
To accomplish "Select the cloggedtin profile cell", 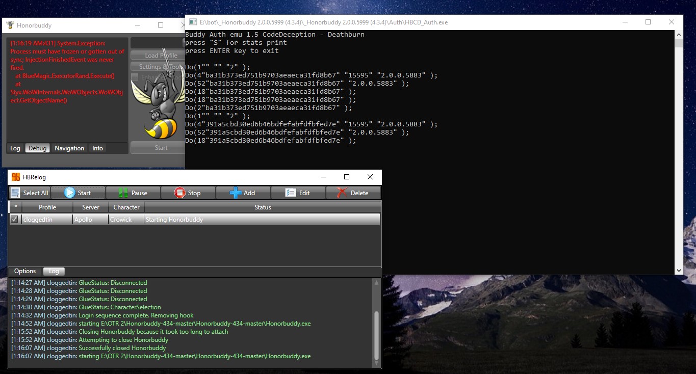I will [x=47, y=220].
